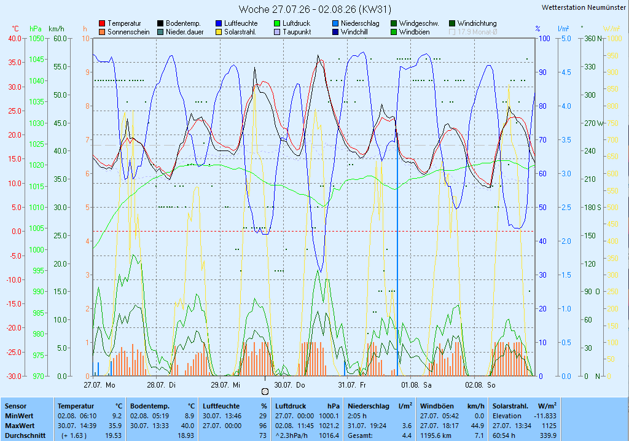
Task: Toggle the Windrichtung legend swatch
Action: (x=452, y=24)
